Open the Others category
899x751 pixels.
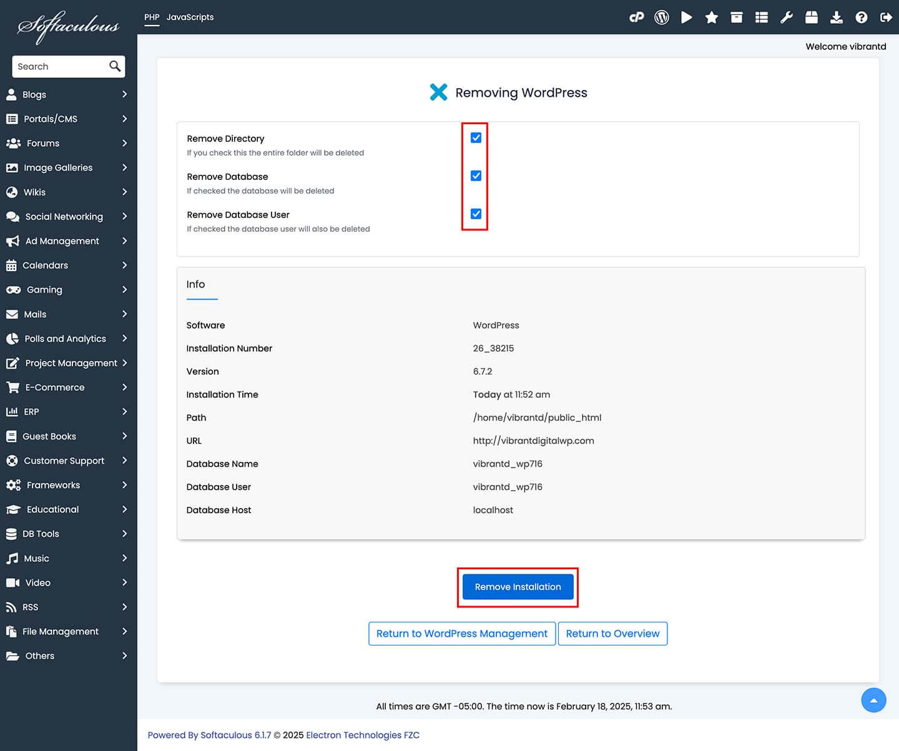69,655
